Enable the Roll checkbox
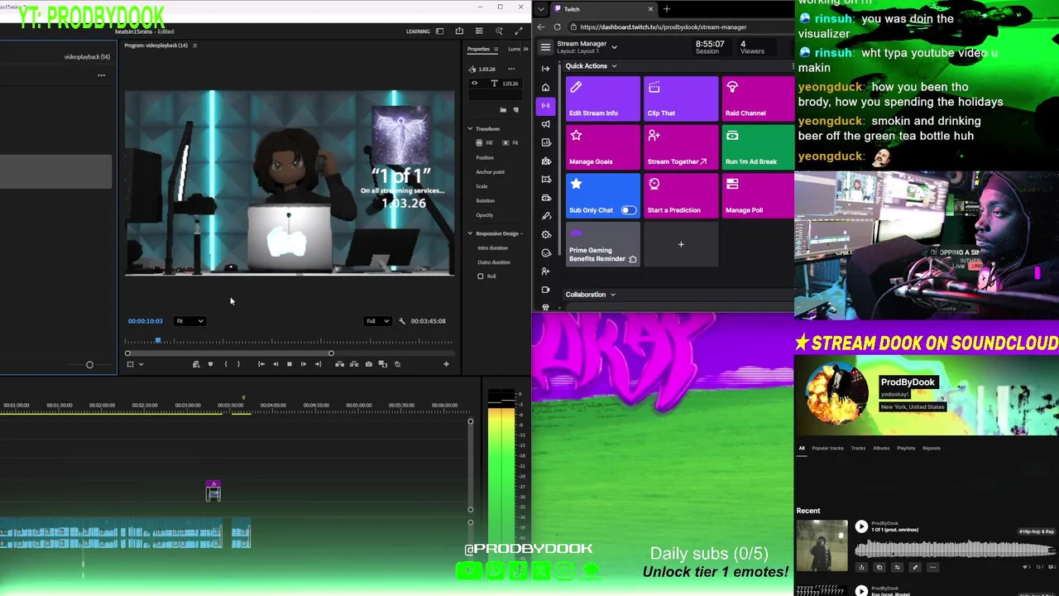The image size is (1059, 596). [481, 276]
